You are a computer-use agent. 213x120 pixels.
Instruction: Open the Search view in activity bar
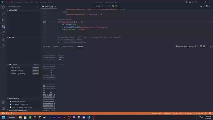[x=3, y=13]
